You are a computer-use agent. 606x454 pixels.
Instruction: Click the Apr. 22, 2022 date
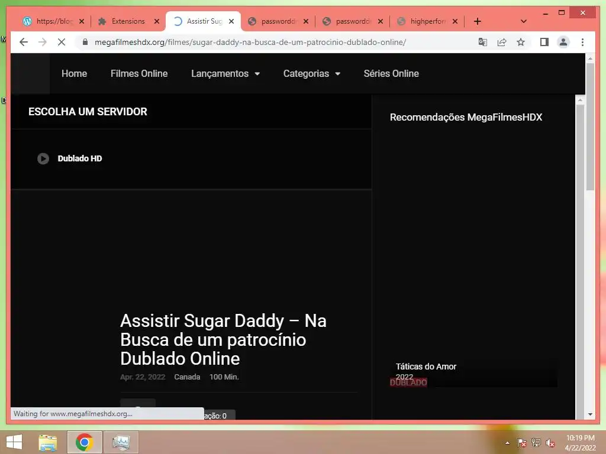pyautogui.click(x=143, y=377)
